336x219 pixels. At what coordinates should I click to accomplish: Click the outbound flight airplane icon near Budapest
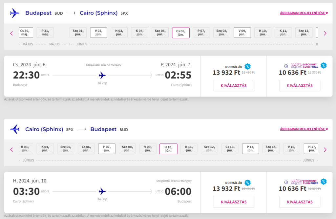[14, 13]
